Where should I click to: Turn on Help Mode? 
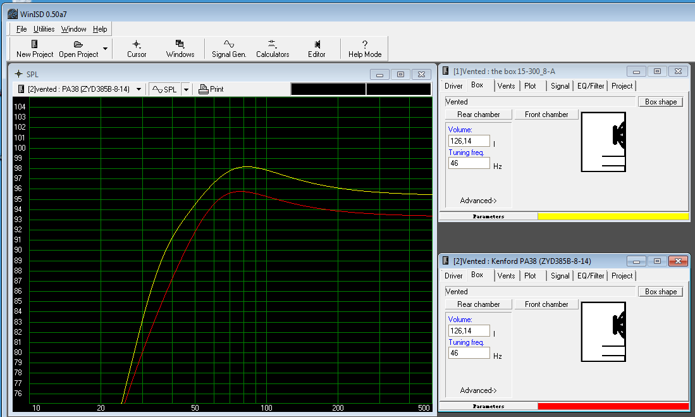[x=365, y=49]
